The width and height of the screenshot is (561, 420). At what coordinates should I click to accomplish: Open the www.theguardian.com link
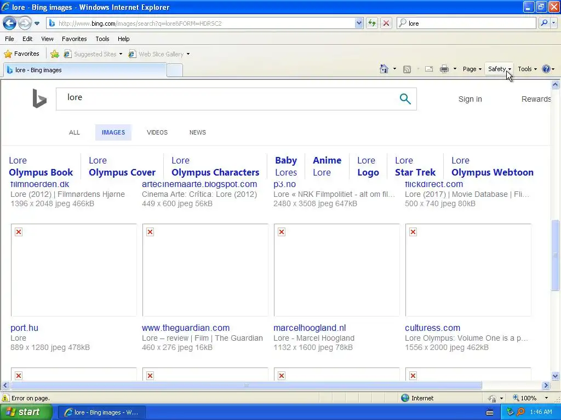(x=186, y=328)
